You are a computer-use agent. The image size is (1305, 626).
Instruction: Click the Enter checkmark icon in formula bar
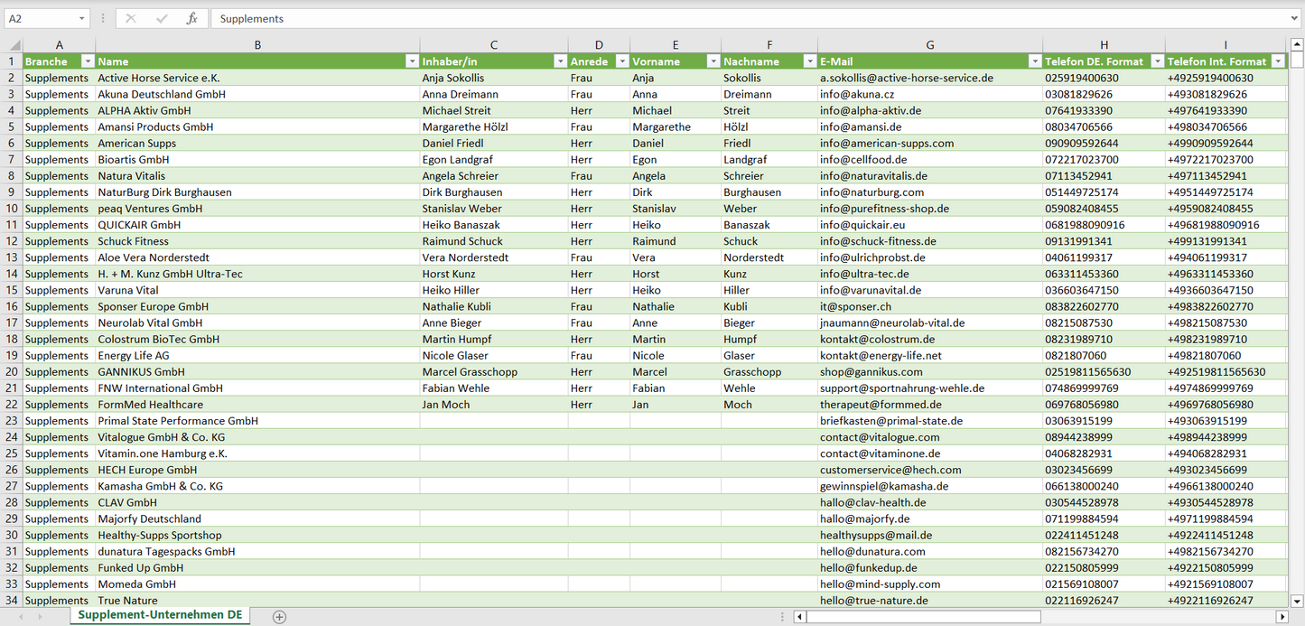[x=162, y=18]
